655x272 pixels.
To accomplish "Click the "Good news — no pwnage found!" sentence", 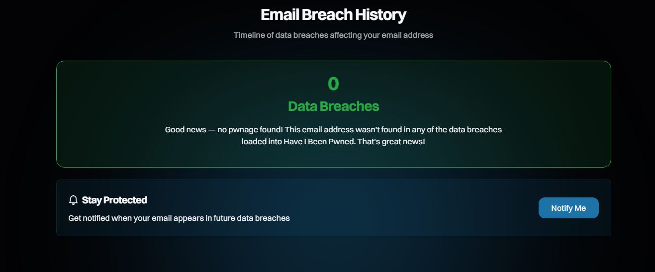I will [x=224, y=129].
